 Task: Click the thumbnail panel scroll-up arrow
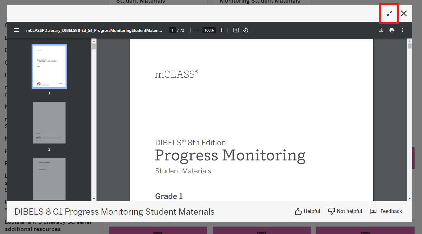[x=94, y=41]
